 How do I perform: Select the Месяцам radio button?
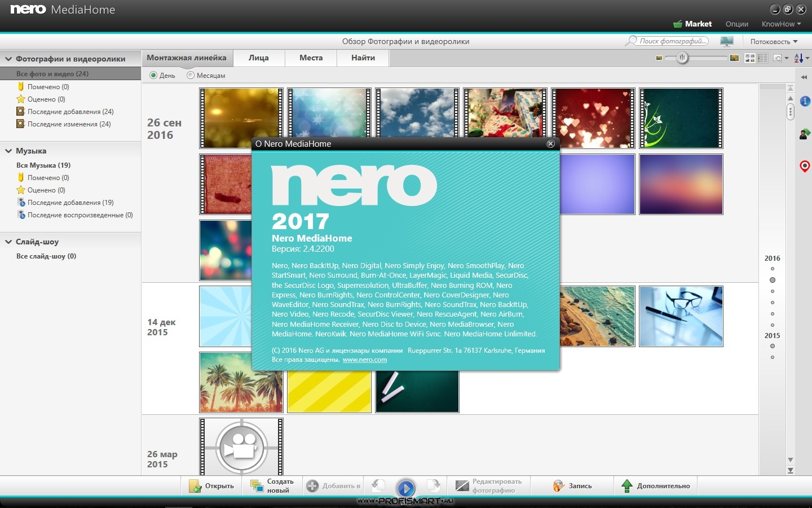point(190,75)
